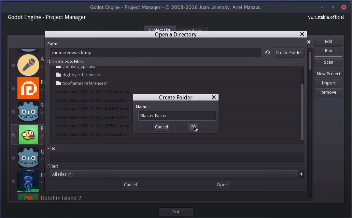The image size is (352, 218).
Task: Click the Run button in Project Manager
Action: click(328, 51)
